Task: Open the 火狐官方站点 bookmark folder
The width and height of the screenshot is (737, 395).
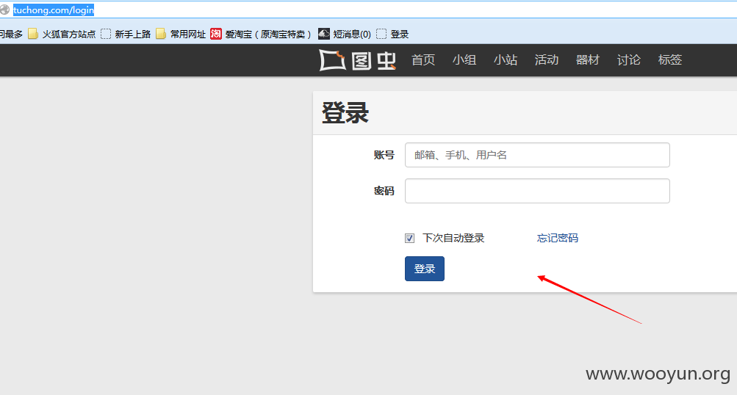Action: coord(62,34)
